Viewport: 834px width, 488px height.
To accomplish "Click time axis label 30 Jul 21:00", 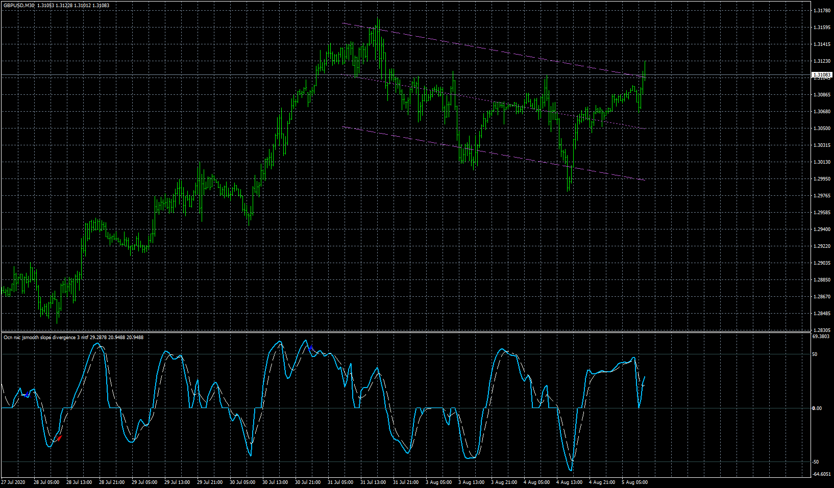I will coord(308,482).
